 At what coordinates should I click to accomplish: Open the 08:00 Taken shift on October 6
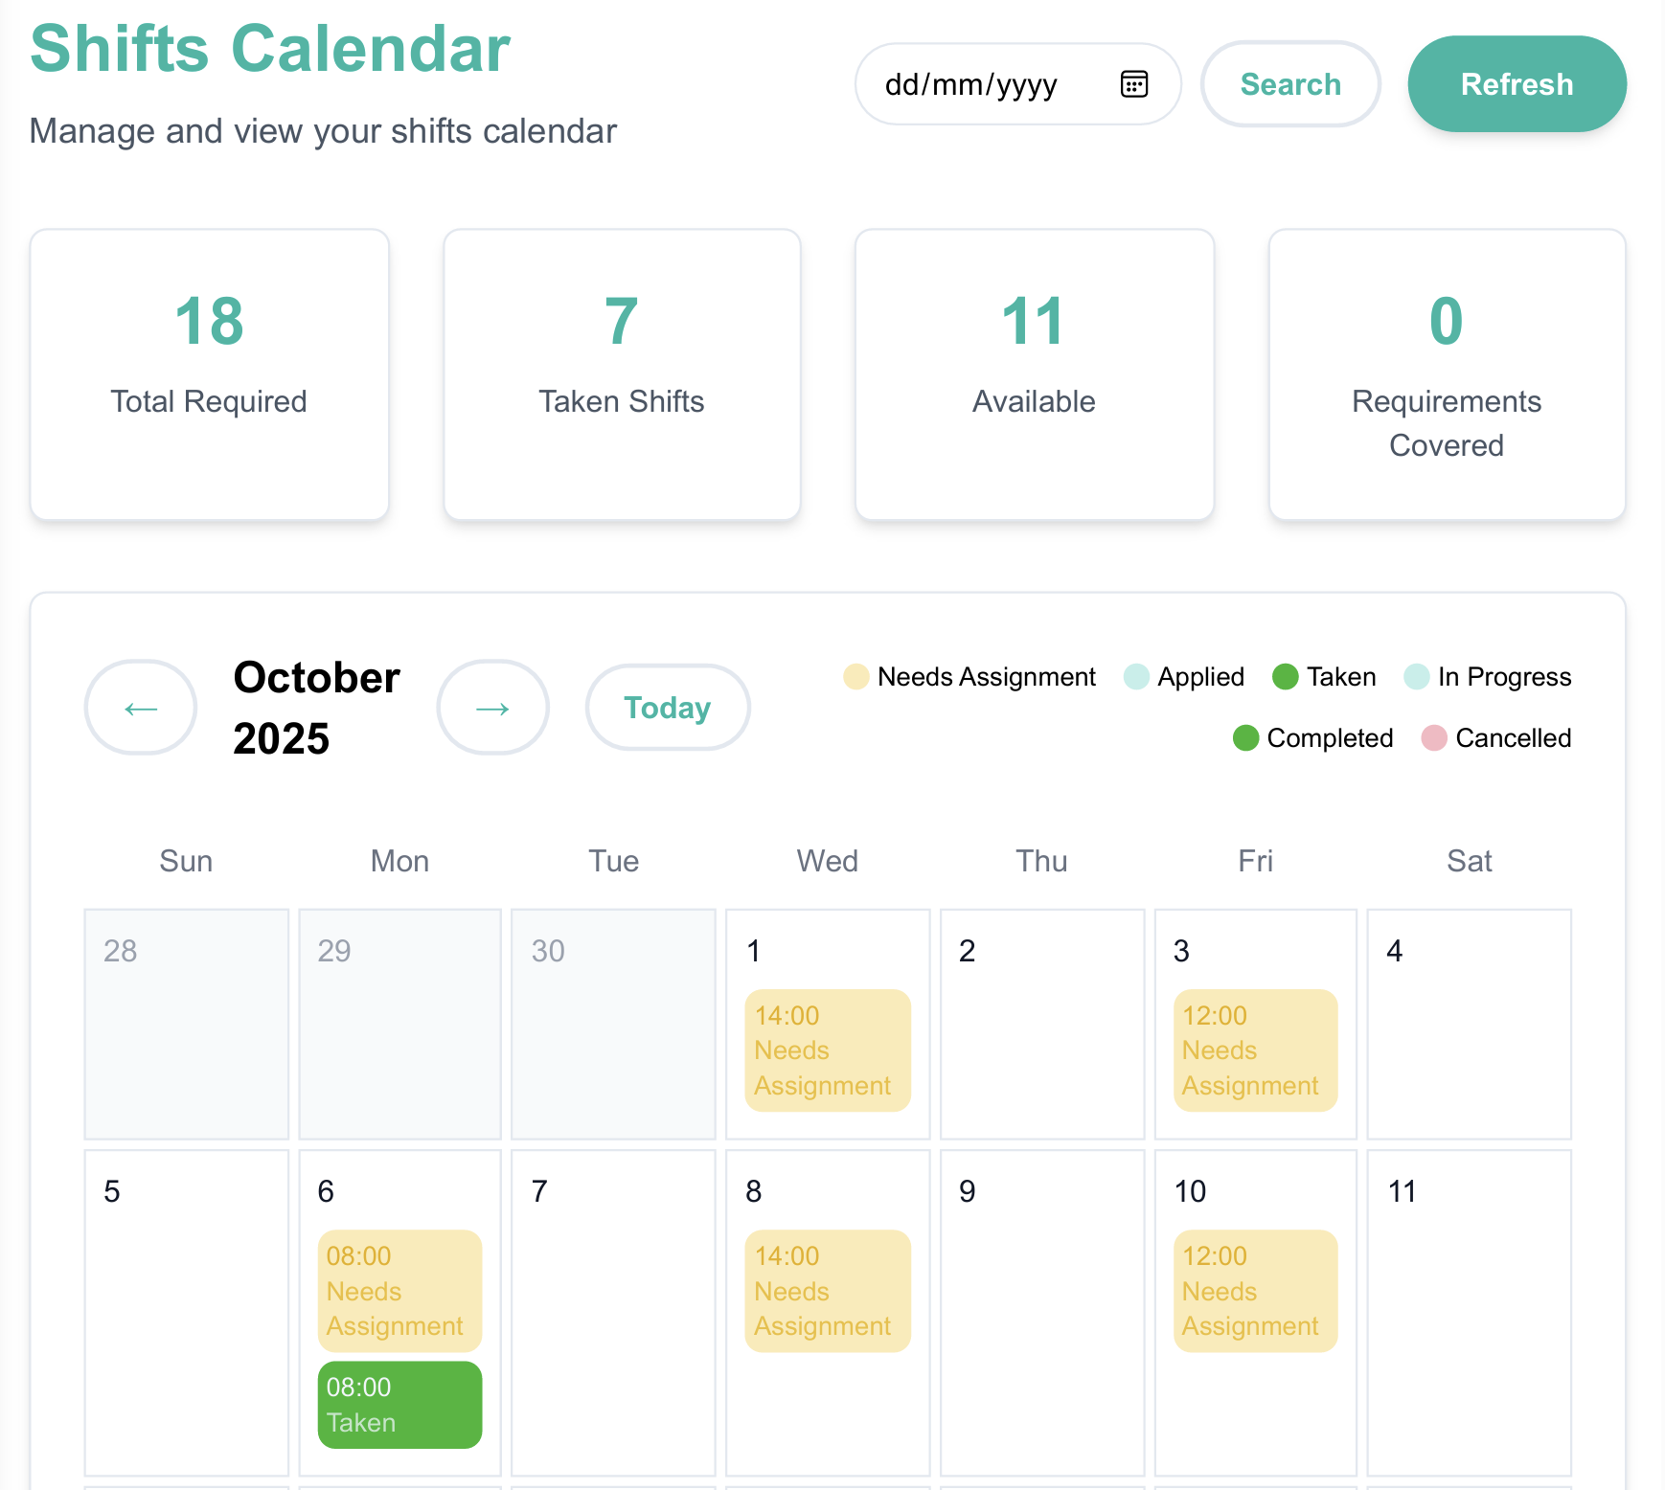pos(399,1405)
